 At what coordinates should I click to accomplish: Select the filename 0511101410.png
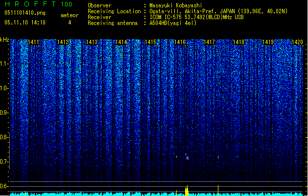[25, 13]
